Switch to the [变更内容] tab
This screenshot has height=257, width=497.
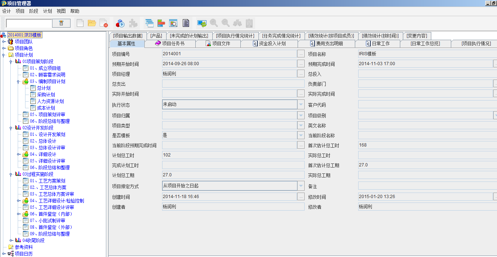point(417,36)
